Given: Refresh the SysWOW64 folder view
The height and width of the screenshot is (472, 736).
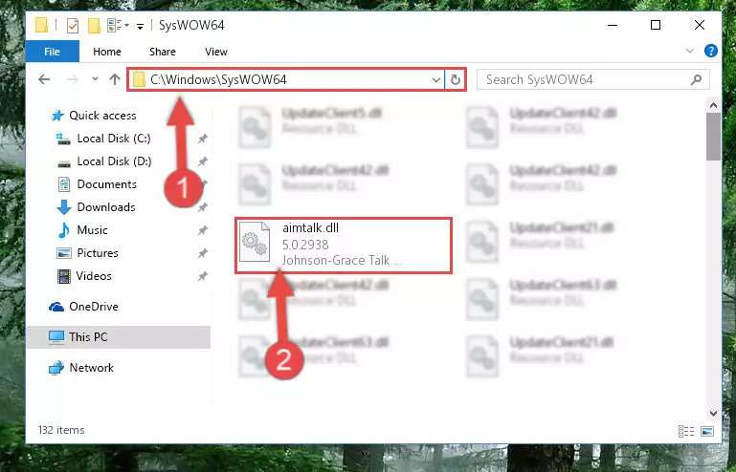Looking at the screenshot, I should click(456, 80).
